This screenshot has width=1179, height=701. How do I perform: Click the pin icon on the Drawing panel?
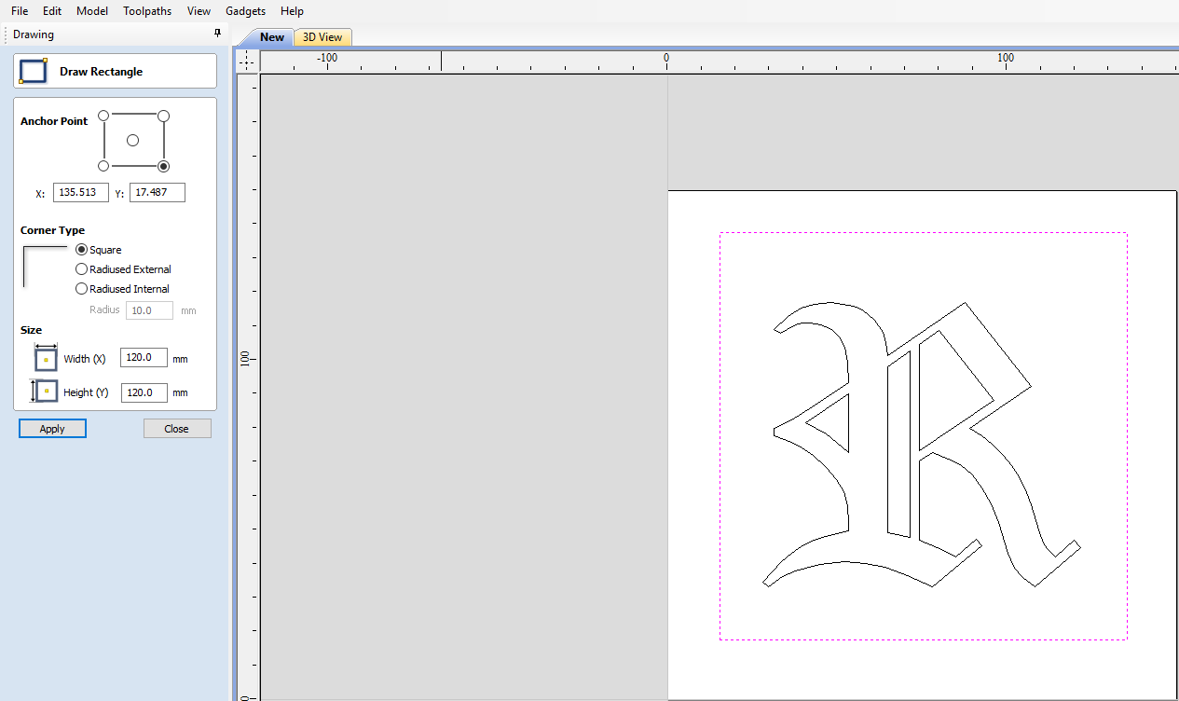(x=217, y=33)
